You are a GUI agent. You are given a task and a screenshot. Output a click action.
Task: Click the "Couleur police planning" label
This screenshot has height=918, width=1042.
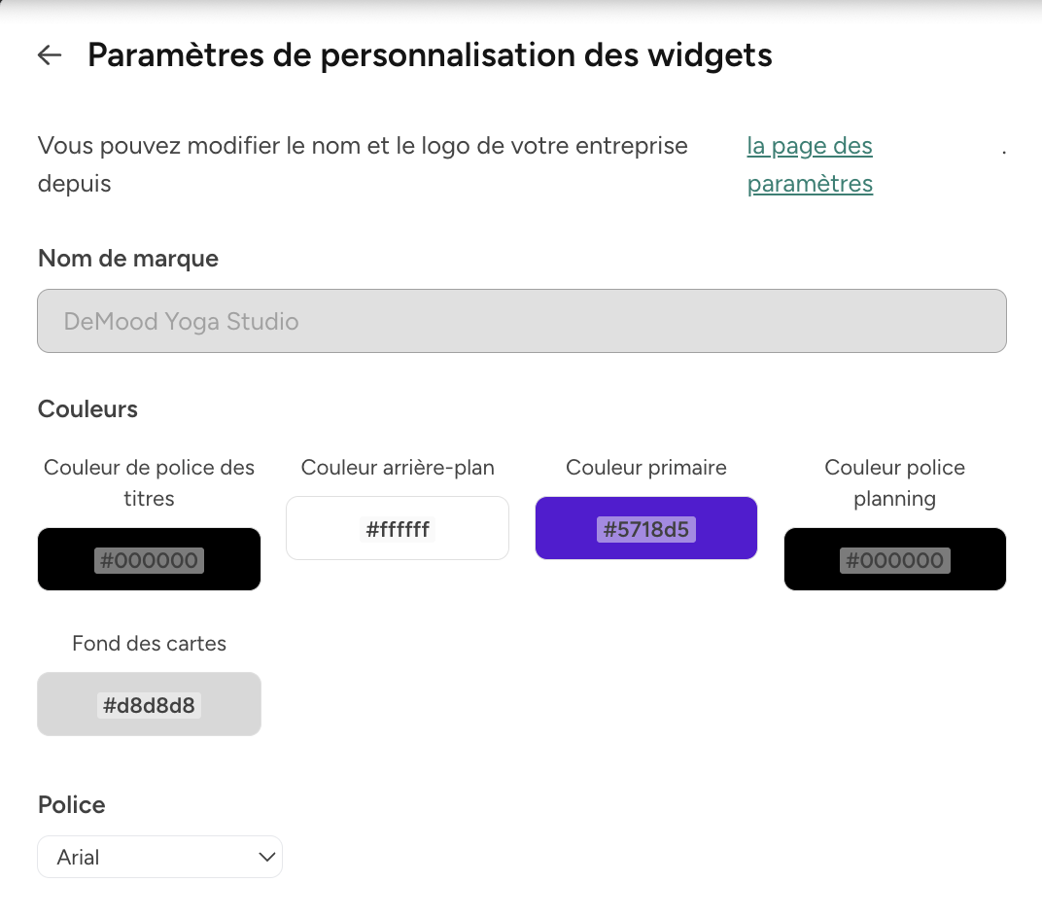894,483
